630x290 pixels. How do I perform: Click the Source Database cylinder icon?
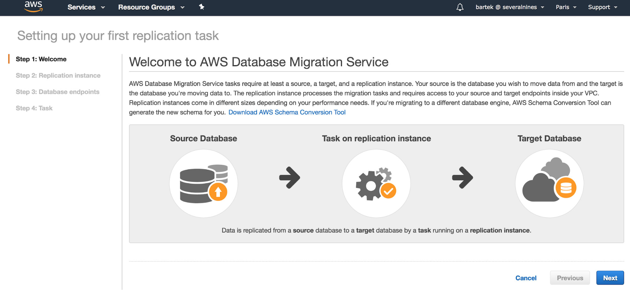204,184
